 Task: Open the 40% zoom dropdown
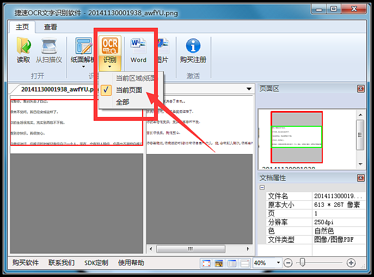(x=278, y=263)
